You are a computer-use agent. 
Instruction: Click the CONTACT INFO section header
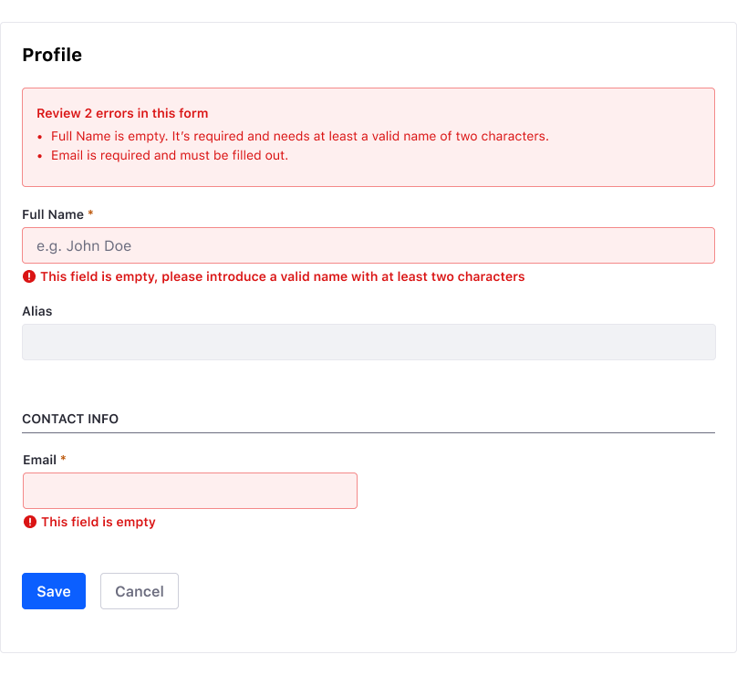pyautogui.click(x=70, y=419)
